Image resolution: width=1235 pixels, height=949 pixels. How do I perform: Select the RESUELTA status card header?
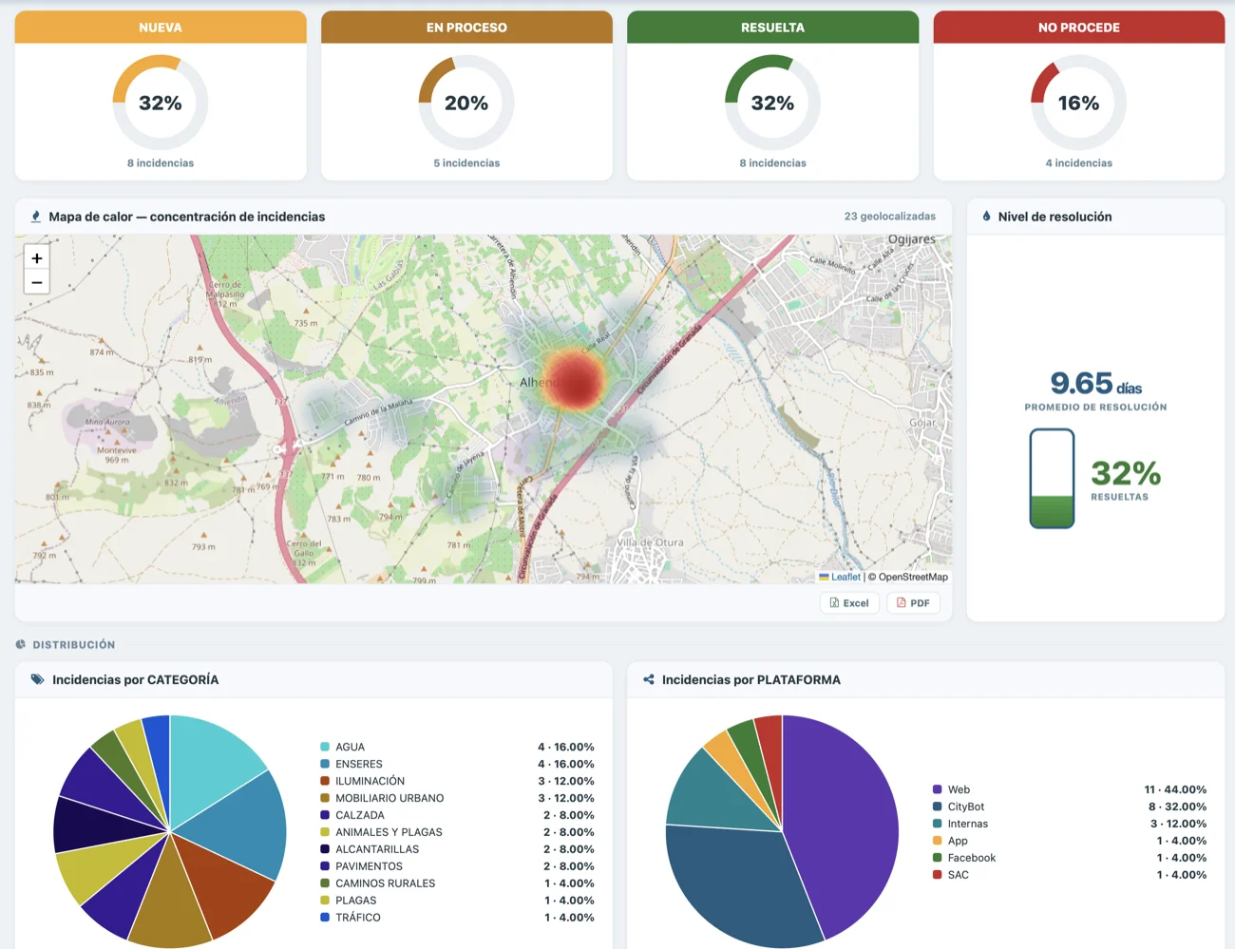tap(772, 28)
